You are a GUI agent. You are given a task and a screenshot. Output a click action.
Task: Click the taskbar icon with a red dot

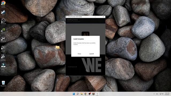tap(90, 94)
